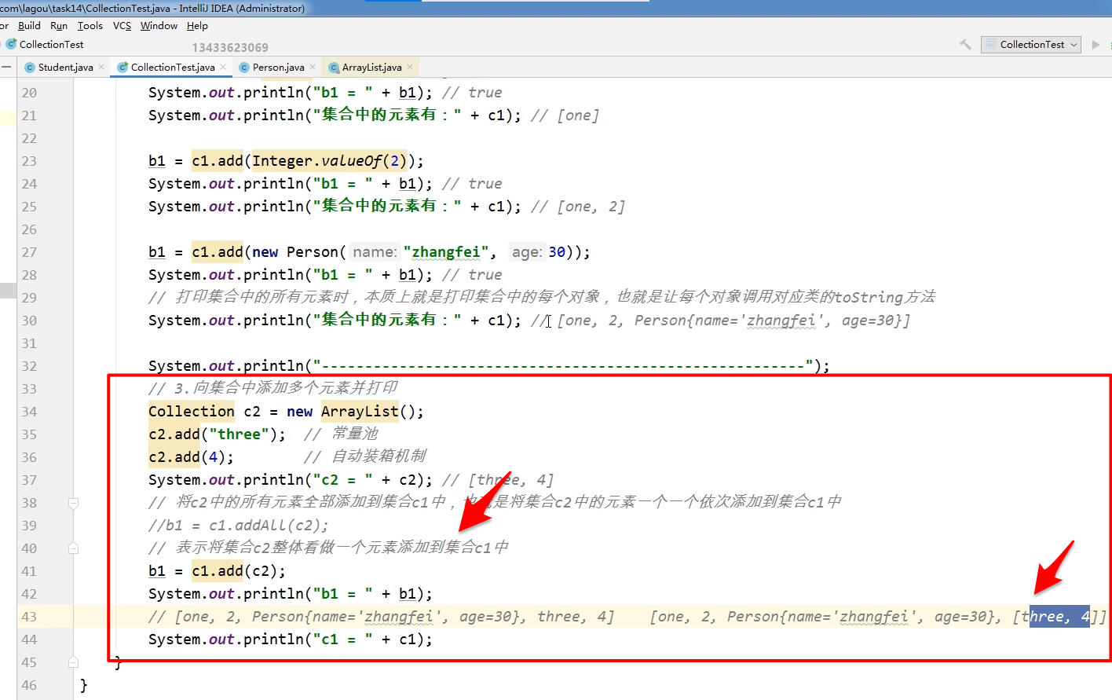This screenshot has width=1112, height=700.
Task: Click line number 34 in the gutter
Action: pos(29,412)
